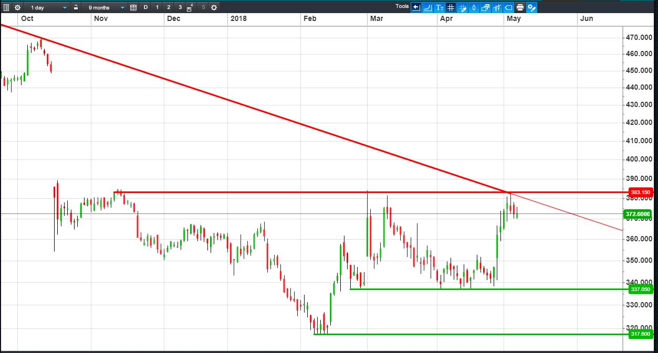Select the back arrow tool
Screen dimensions: 658x353
point(416,7)
